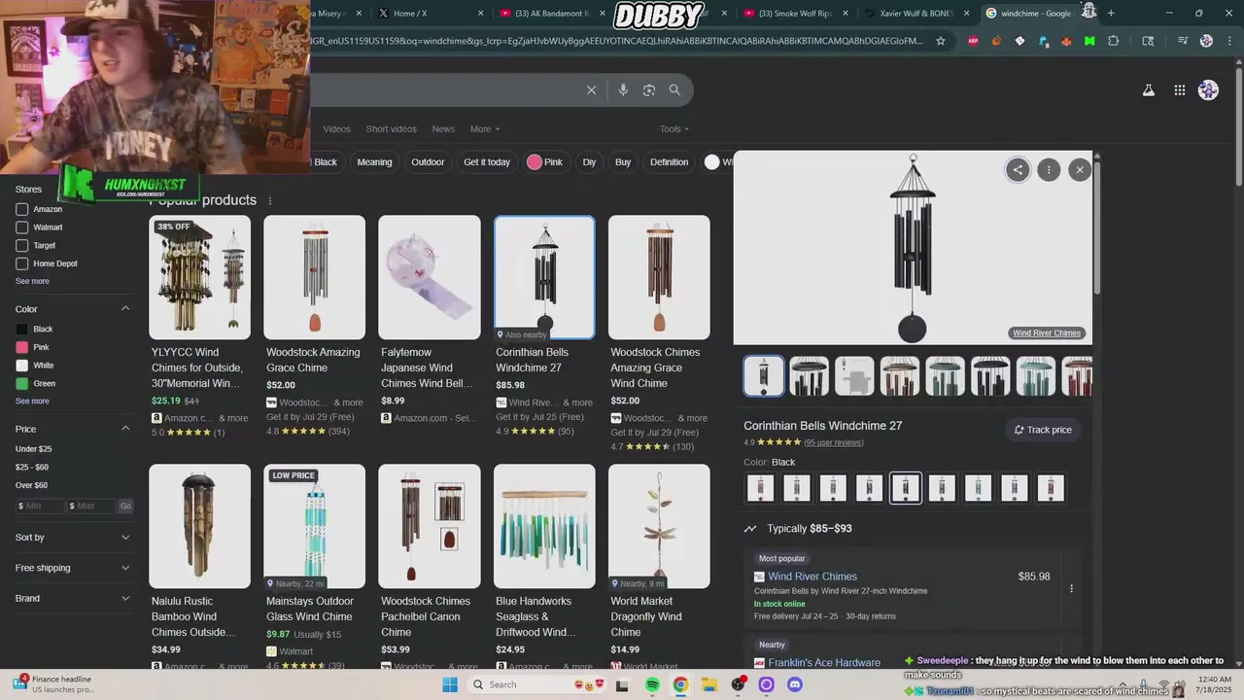Image resolution: width=1244 pixels, height=700 pixels.
Task: Select the Outdoor filter chip
Action: (428, 162)
